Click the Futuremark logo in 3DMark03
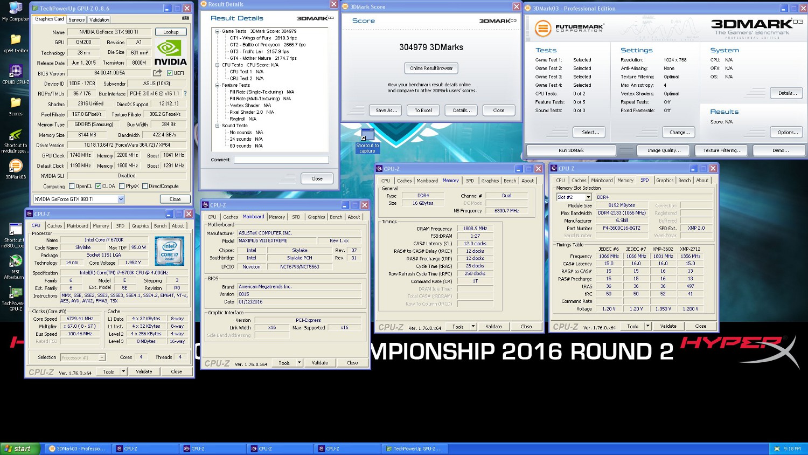The width and height of the screenshot is (808, 455). click(569, 27)
